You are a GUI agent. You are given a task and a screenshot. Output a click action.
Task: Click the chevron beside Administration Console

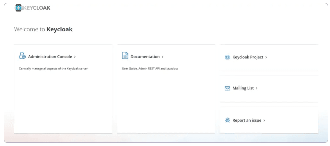tap(75, 57)
